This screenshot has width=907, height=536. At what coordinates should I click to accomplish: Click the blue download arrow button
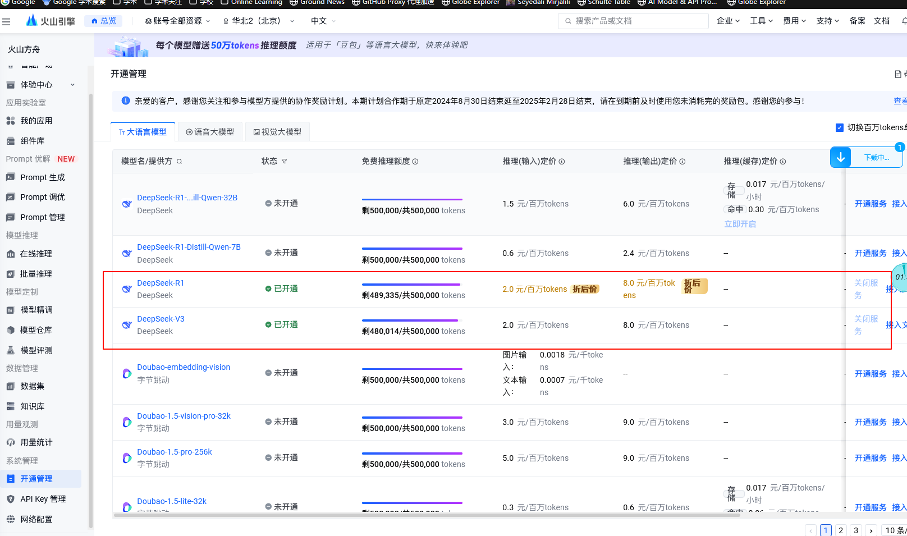[x=841, y=157]
